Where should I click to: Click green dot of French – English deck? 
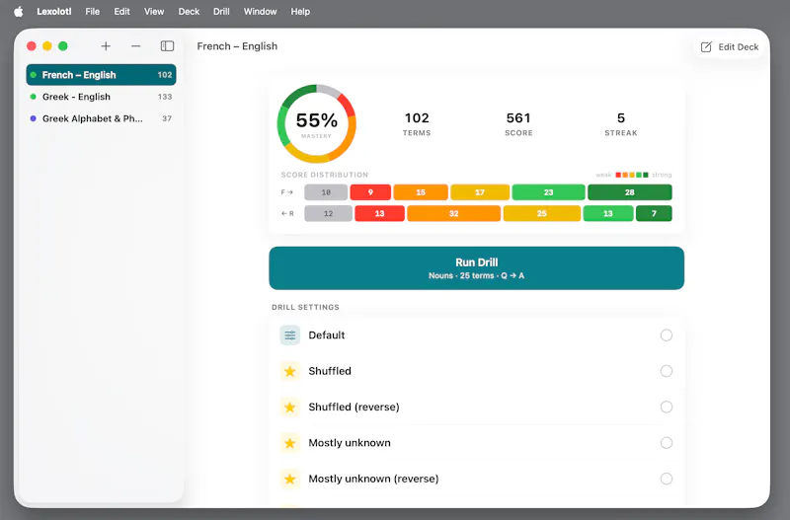[34, 75]
